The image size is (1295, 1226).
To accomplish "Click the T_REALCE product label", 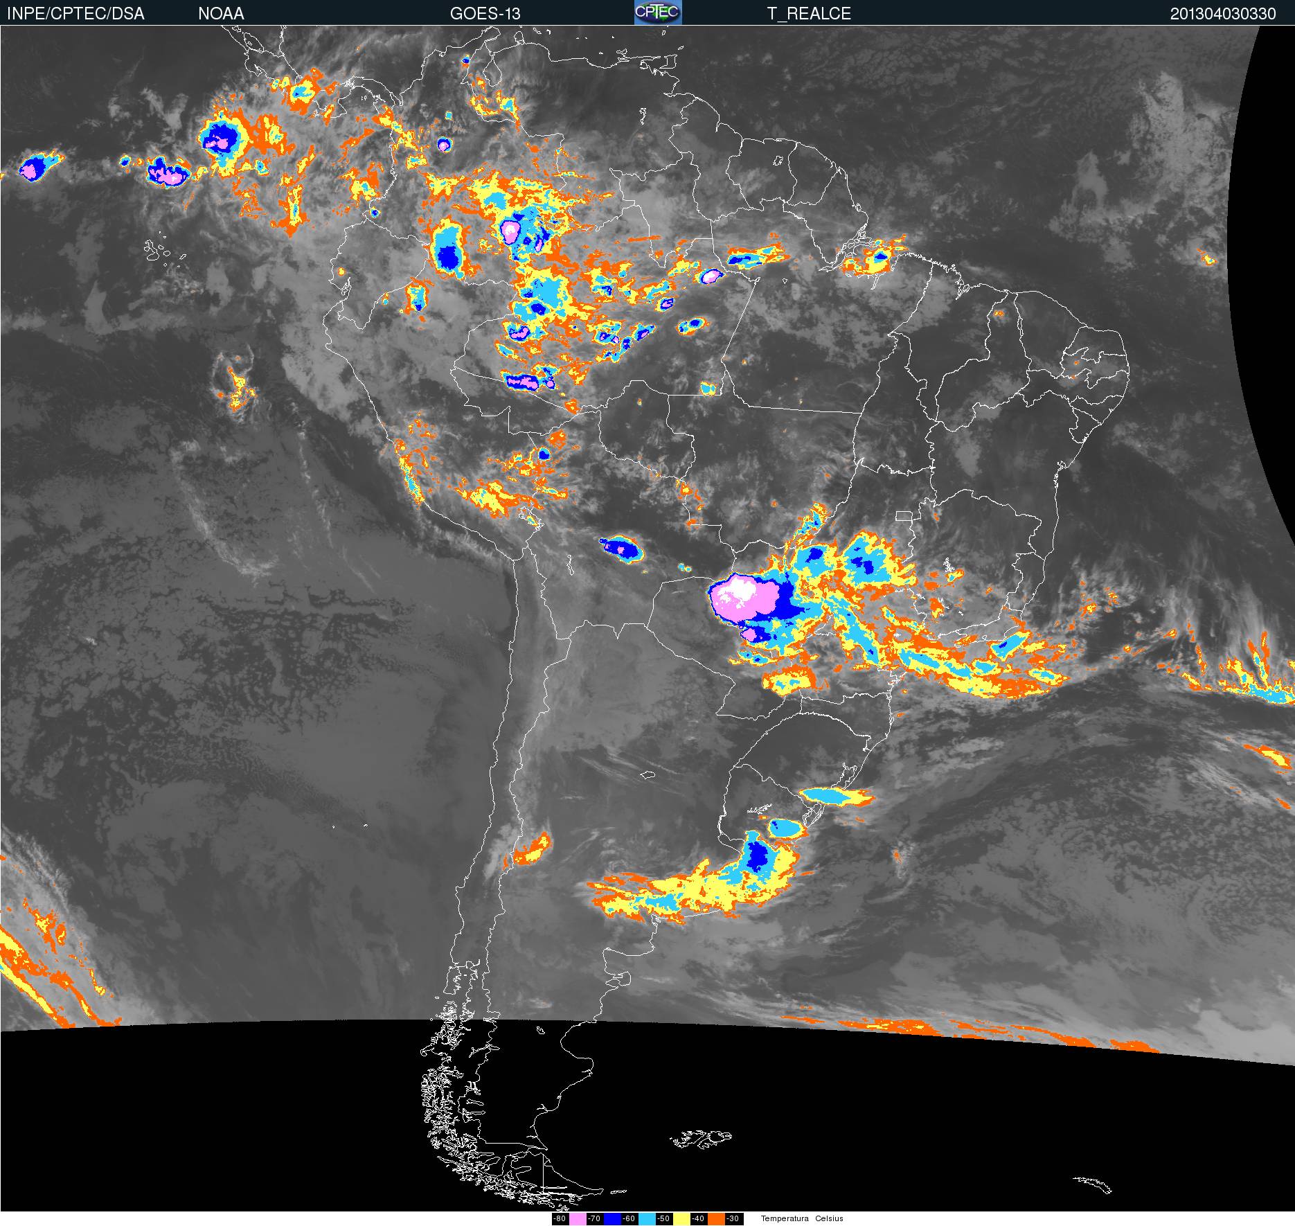I will point(809,14).
